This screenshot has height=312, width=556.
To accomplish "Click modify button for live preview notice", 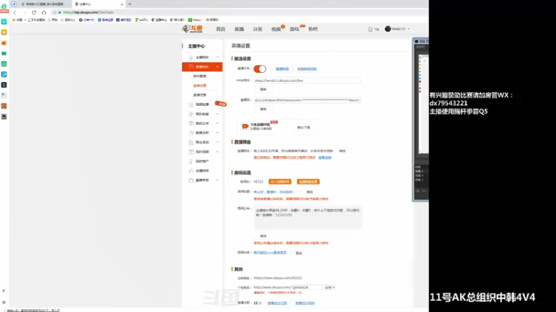I will coord(342,151).
